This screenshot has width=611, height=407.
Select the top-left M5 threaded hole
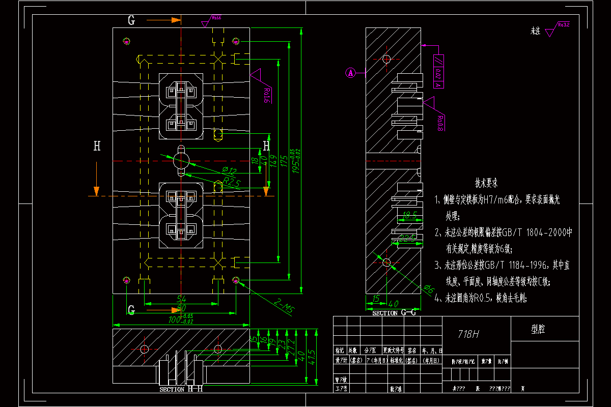tap(127, 41)
